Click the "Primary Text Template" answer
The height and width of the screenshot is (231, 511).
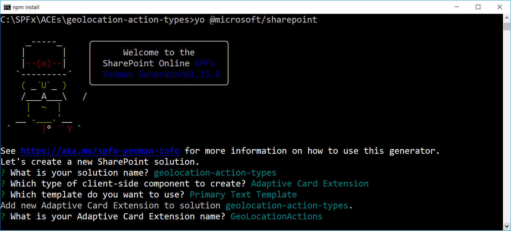(x=243, y=195)
